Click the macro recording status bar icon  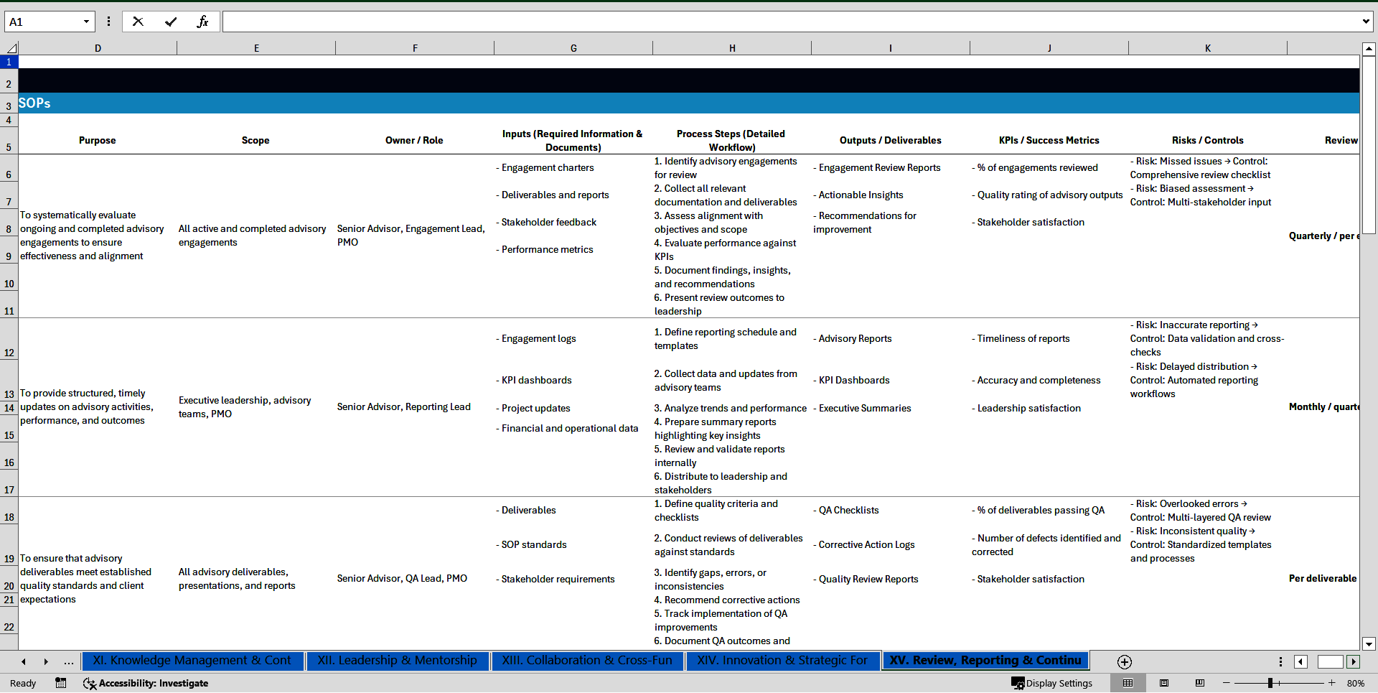[61, 683]
